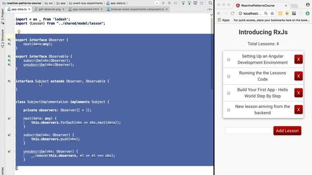Open the run configuration dropdown in IDE toolbar
The image size is (312, 175).
click(157, 3)
